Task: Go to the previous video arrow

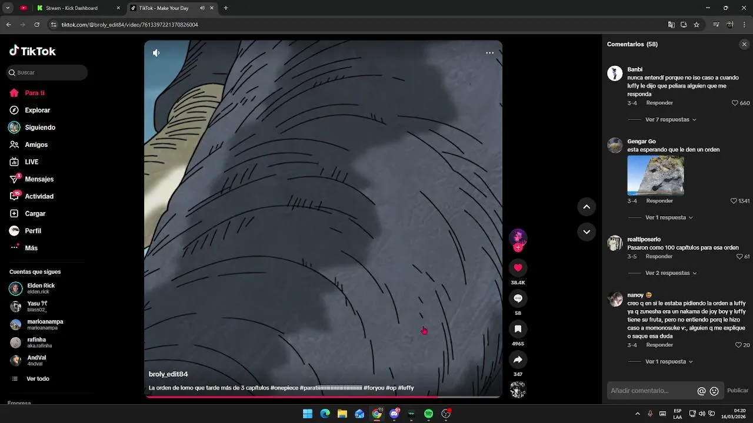Action: pos(587,207)
